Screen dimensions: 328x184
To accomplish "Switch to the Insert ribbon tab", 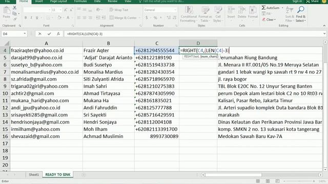I will click(39, 1).
